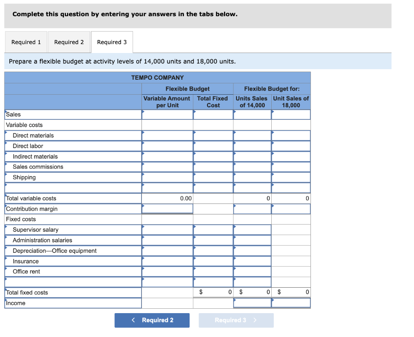Switch to the Required 2 tab

pos(69,42)
